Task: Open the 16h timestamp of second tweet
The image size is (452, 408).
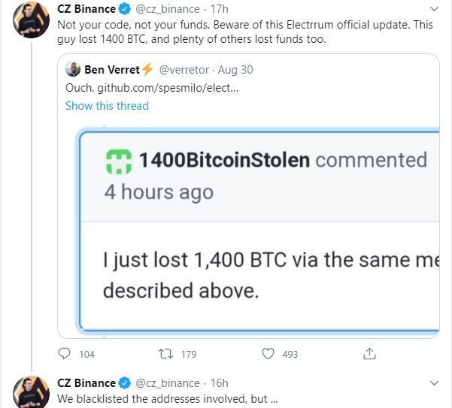Action: click(x=220, y=383)
